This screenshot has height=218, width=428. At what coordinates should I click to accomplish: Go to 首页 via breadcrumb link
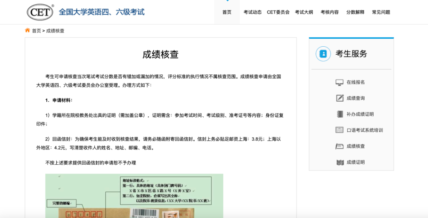36,31
